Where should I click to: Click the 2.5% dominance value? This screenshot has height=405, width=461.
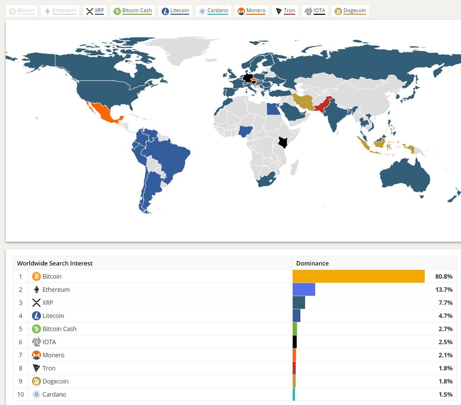coord(446,342)
